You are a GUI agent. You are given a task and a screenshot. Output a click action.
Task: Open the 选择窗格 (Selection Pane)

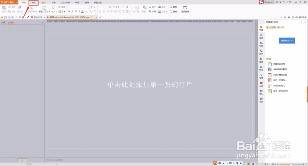[x=185, y=9]
